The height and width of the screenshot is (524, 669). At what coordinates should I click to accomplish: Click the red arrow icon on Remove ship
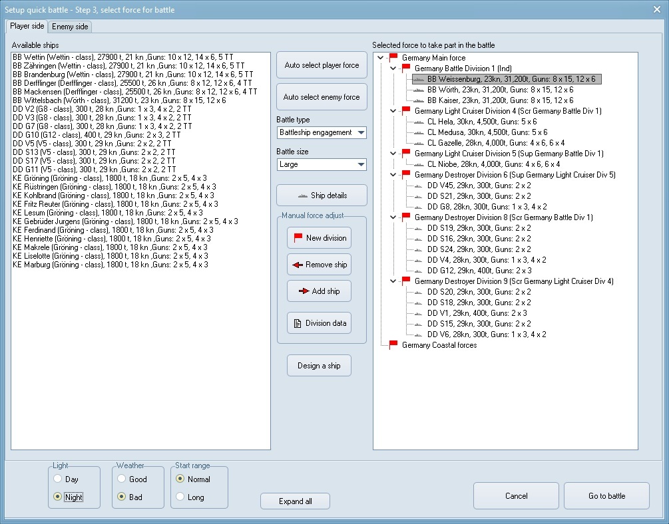(x=297, y=265)
